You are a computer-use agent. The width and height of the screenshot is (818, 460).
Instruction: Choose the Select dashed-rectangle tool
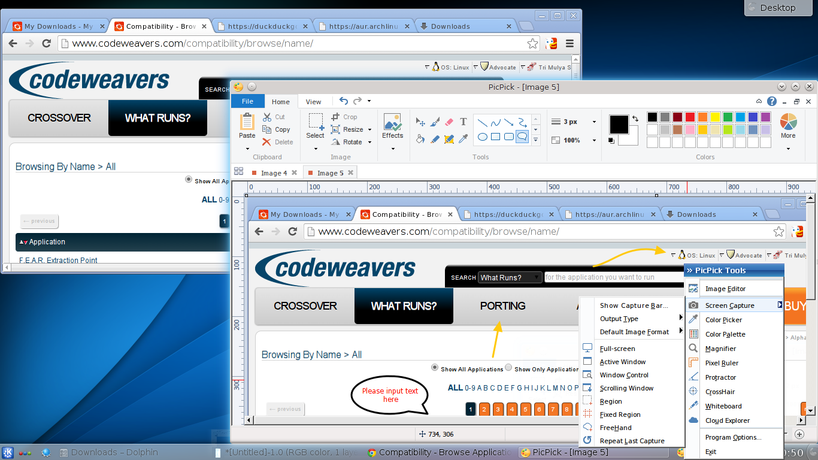pos(316,121)
